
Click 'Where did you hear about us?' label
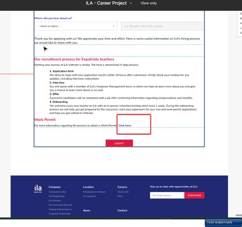53,18
